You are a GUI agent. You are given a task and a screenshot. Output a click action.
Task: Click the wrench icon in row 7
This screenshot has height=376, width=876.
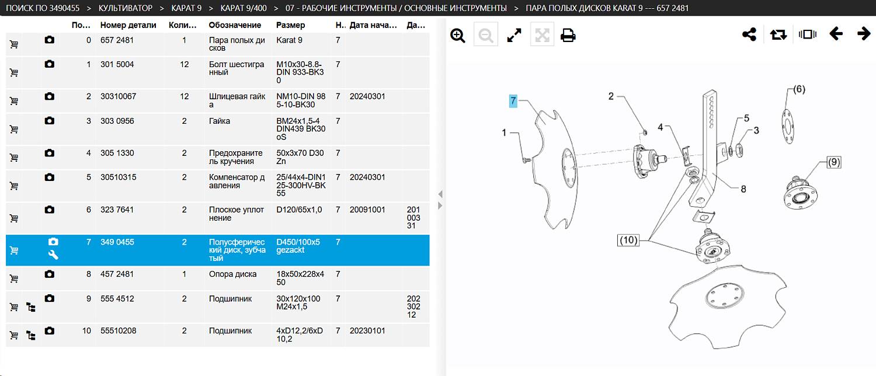click(53, 255)
